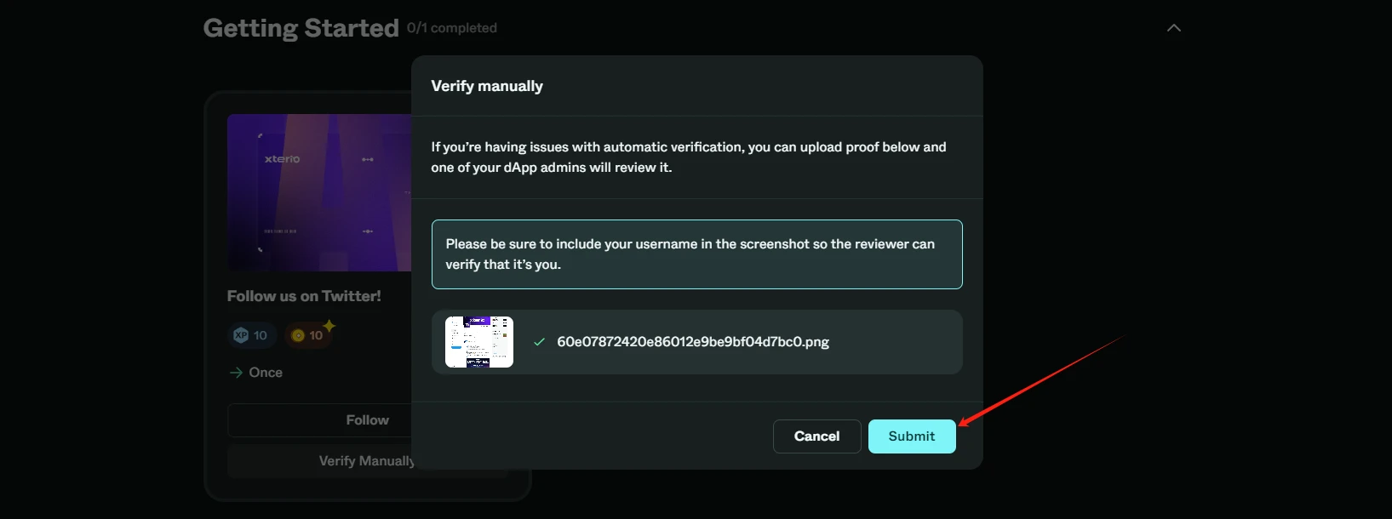Click the gold coin reward icon
Image resolution: width=1392 pixels, height=519 pixels.
tap(298, 335)
